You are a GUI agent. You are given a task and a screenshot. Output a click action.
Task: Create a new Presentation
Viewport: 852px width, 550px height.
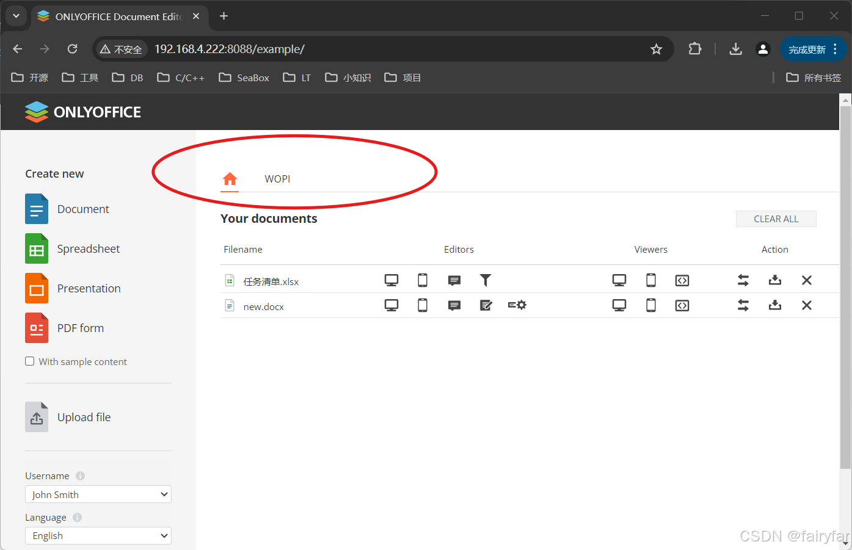[x=89, y=288]
